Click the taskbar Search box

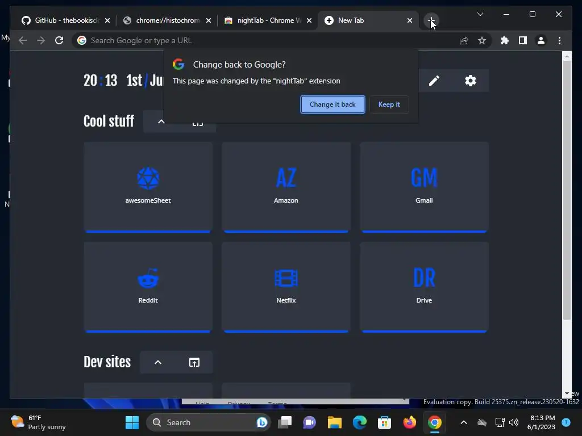pos(209,422)
